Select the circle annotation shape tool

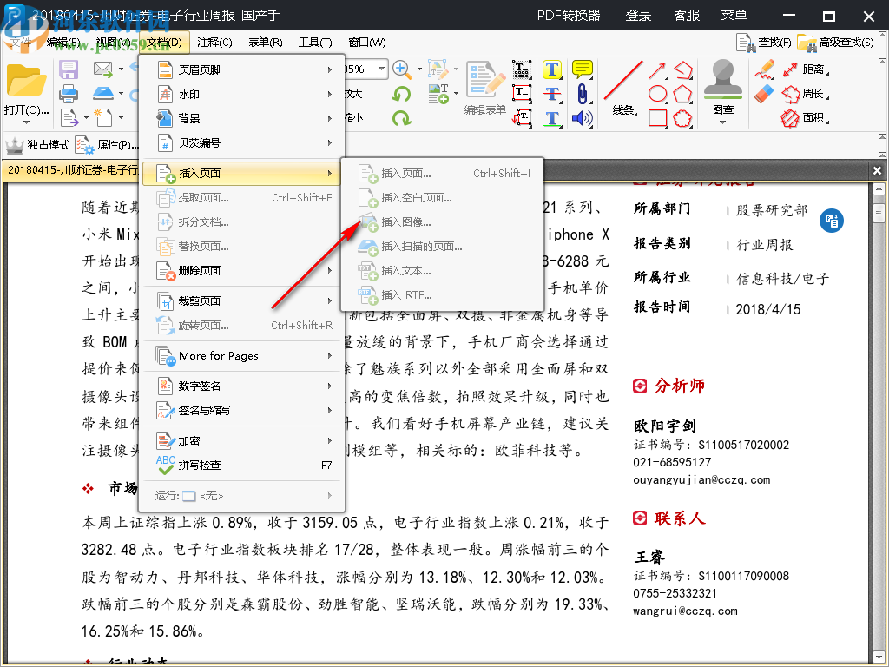657,93
